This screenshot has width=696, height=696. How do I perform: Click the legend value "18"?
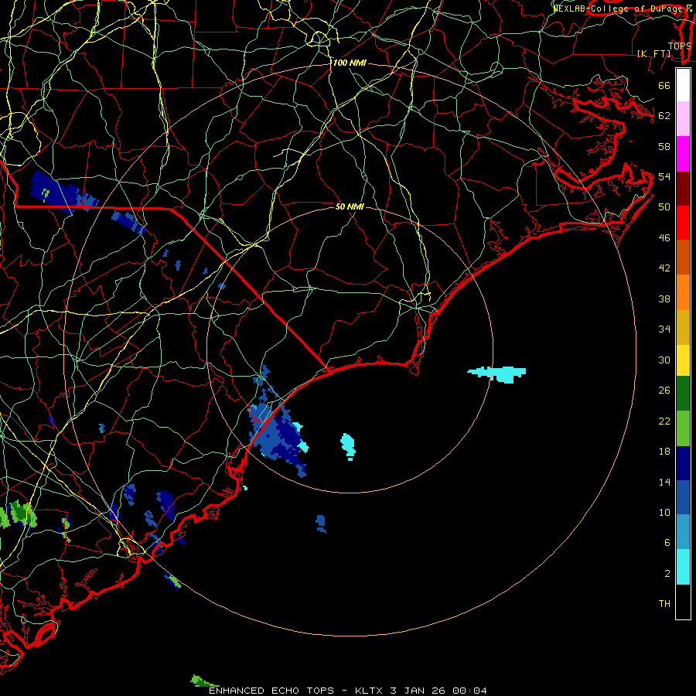(664, 452)
